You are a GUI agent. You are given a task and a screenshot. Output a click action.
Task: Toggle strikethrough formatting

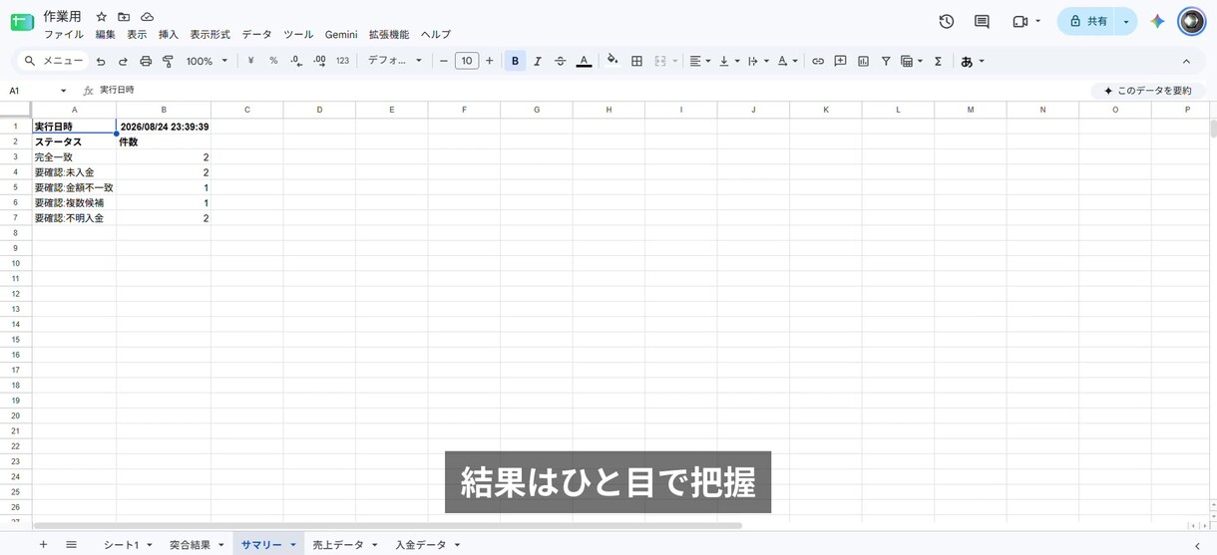pos(560,61)
